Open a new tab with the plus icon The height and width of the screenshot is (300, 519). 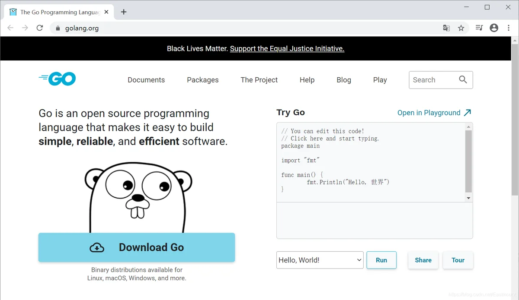[124, 12]
